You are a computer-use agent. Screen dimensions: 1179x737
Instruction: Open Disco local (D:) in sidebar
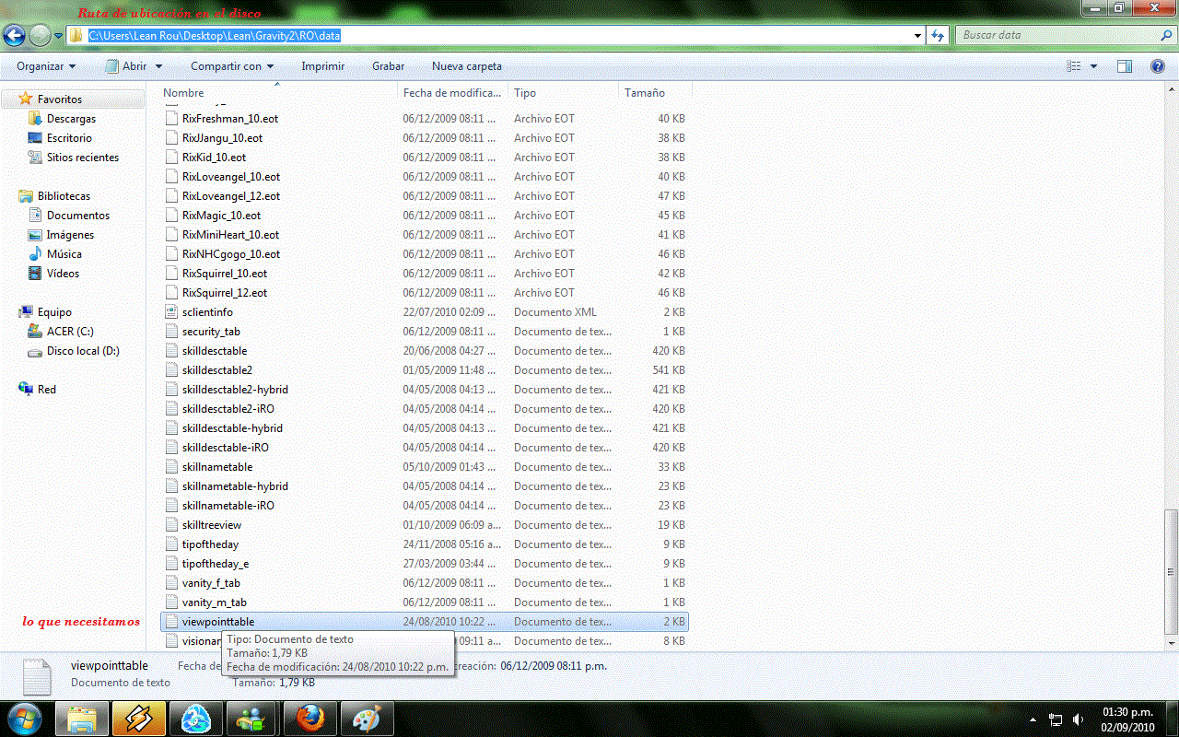[x=83, y=351]
